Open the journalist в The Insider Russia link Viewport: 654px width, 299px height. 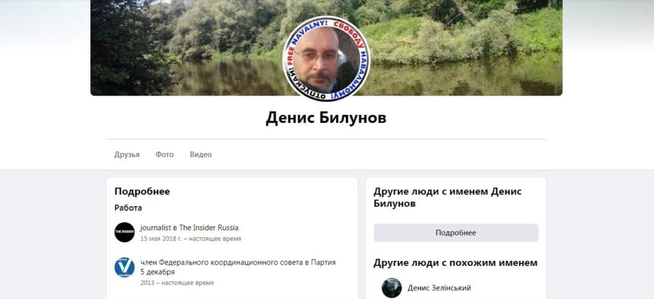pyautogui.click(x=189, y=228)
